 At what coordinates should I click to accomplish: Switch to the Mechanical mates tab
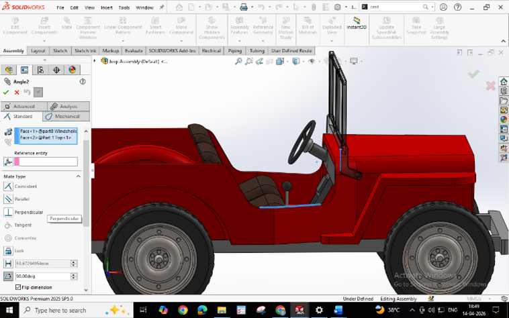(66, 116)
